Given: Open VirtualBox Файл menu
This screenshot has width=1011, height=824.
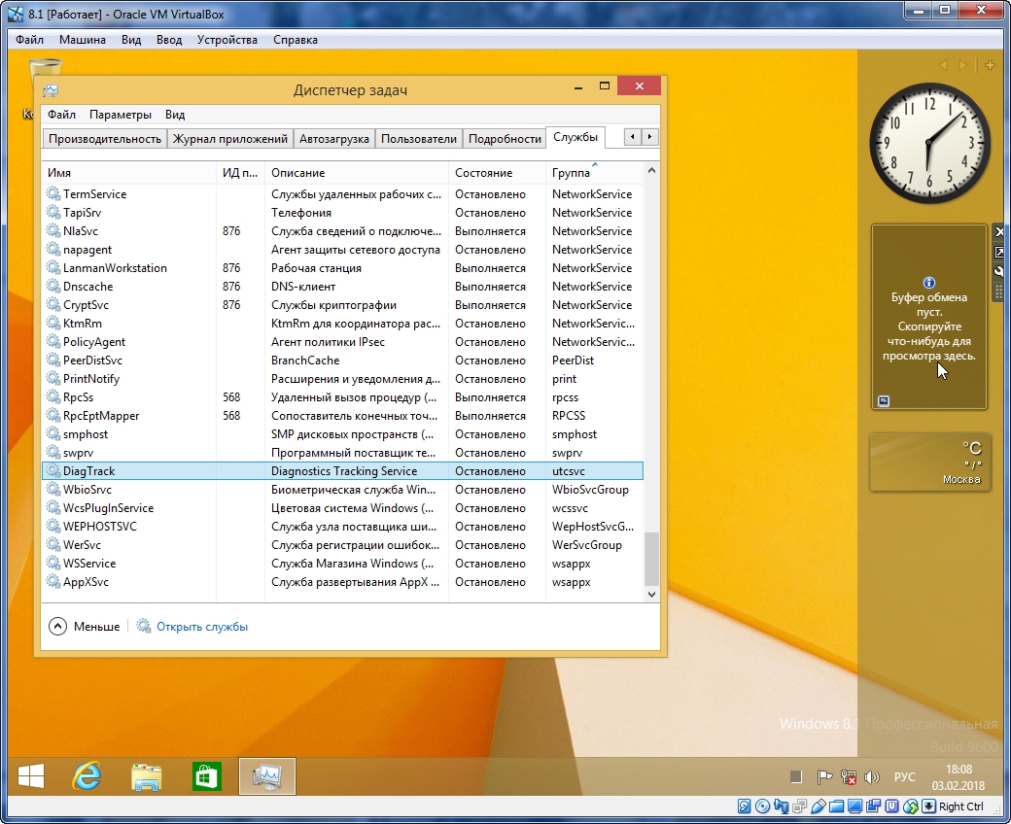Looking at the screenshot, I should [x=30, y=40].
